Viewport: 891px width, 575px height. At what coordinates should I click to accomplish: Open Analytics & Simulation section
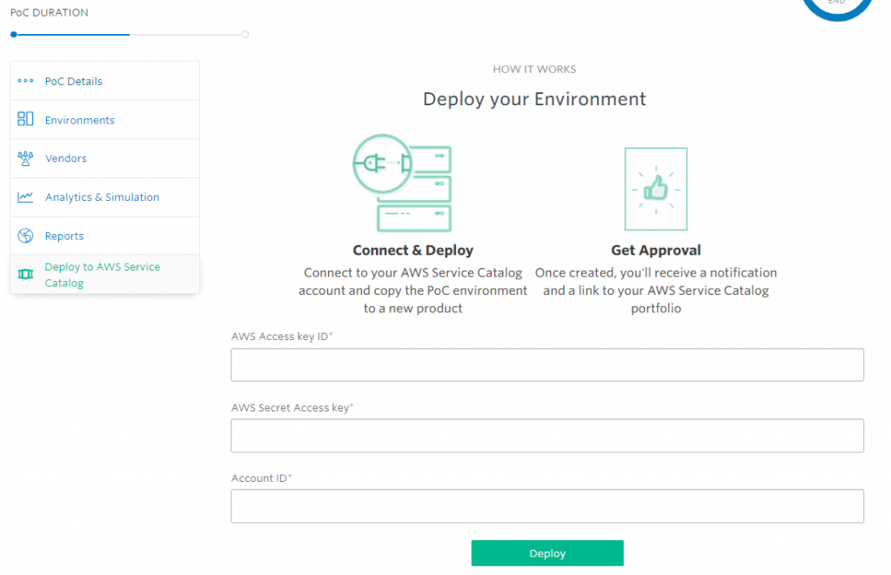tap(104, 197)
